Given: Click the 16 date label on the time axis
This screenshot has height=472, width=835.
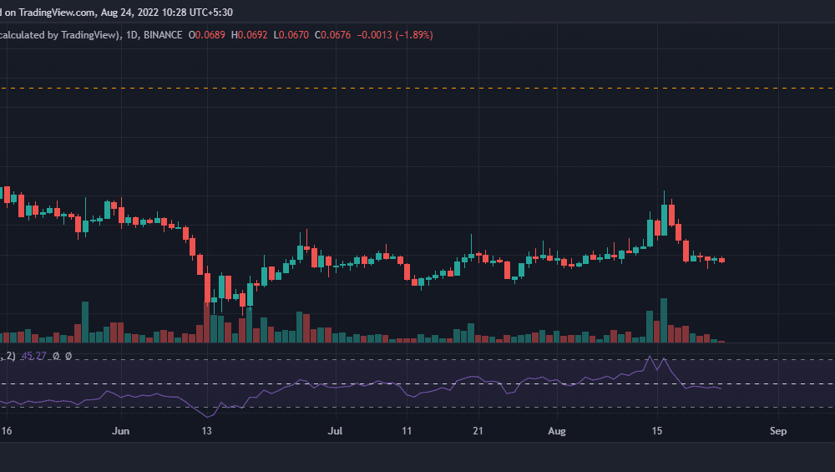Looking at the screenshot, I should (7, 431).
